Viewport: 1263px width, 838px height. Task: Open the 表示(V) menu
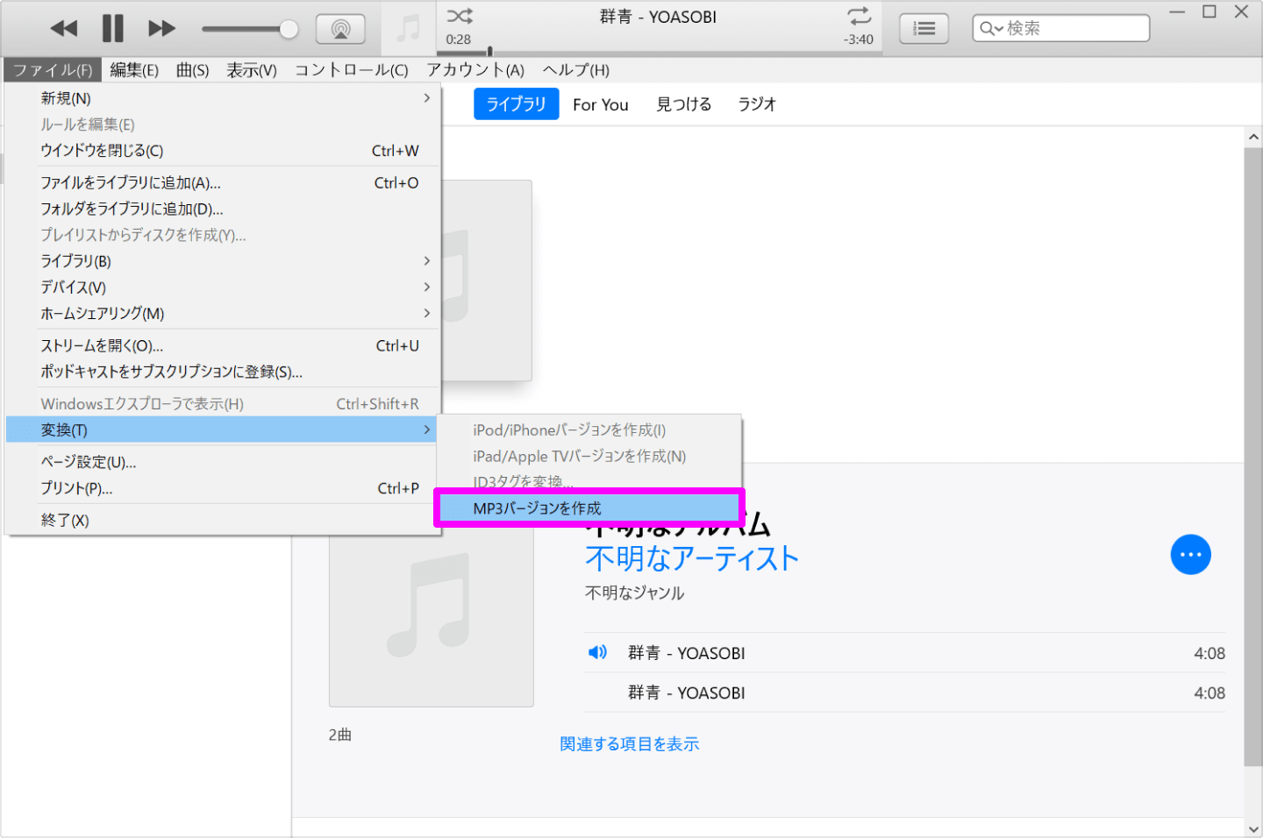pyautogui.click(x=252, y=70)
